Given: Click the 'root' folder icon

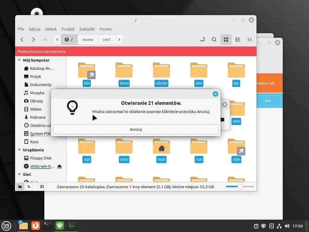Looking at the screenshot, I should 161,147.
